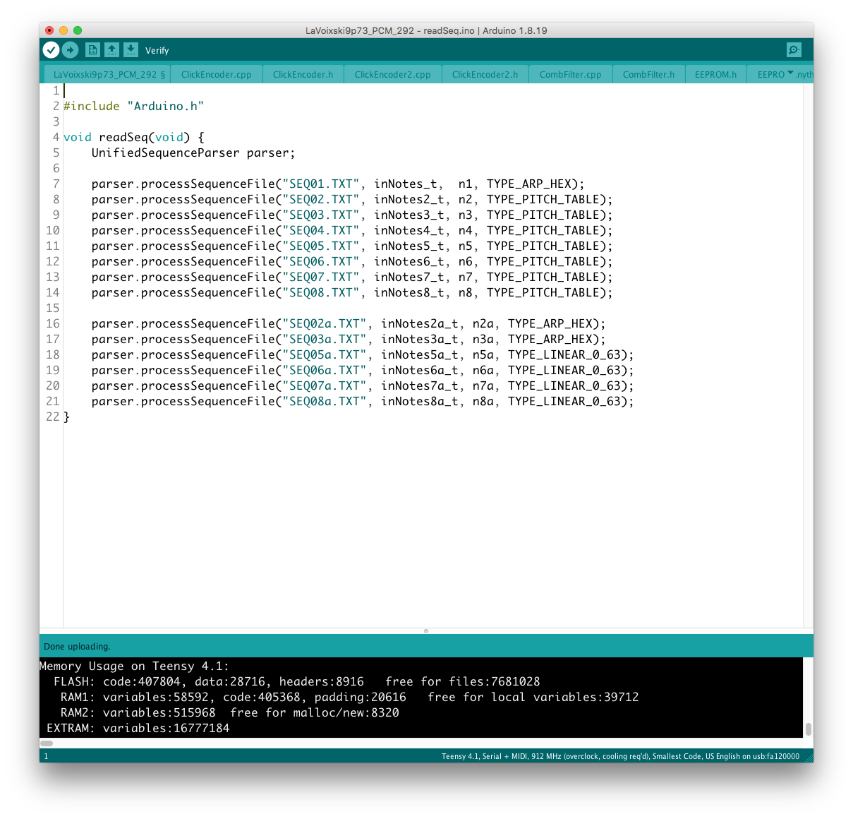Switch to the ClickEncoder.cpp tab

[216, 74]
